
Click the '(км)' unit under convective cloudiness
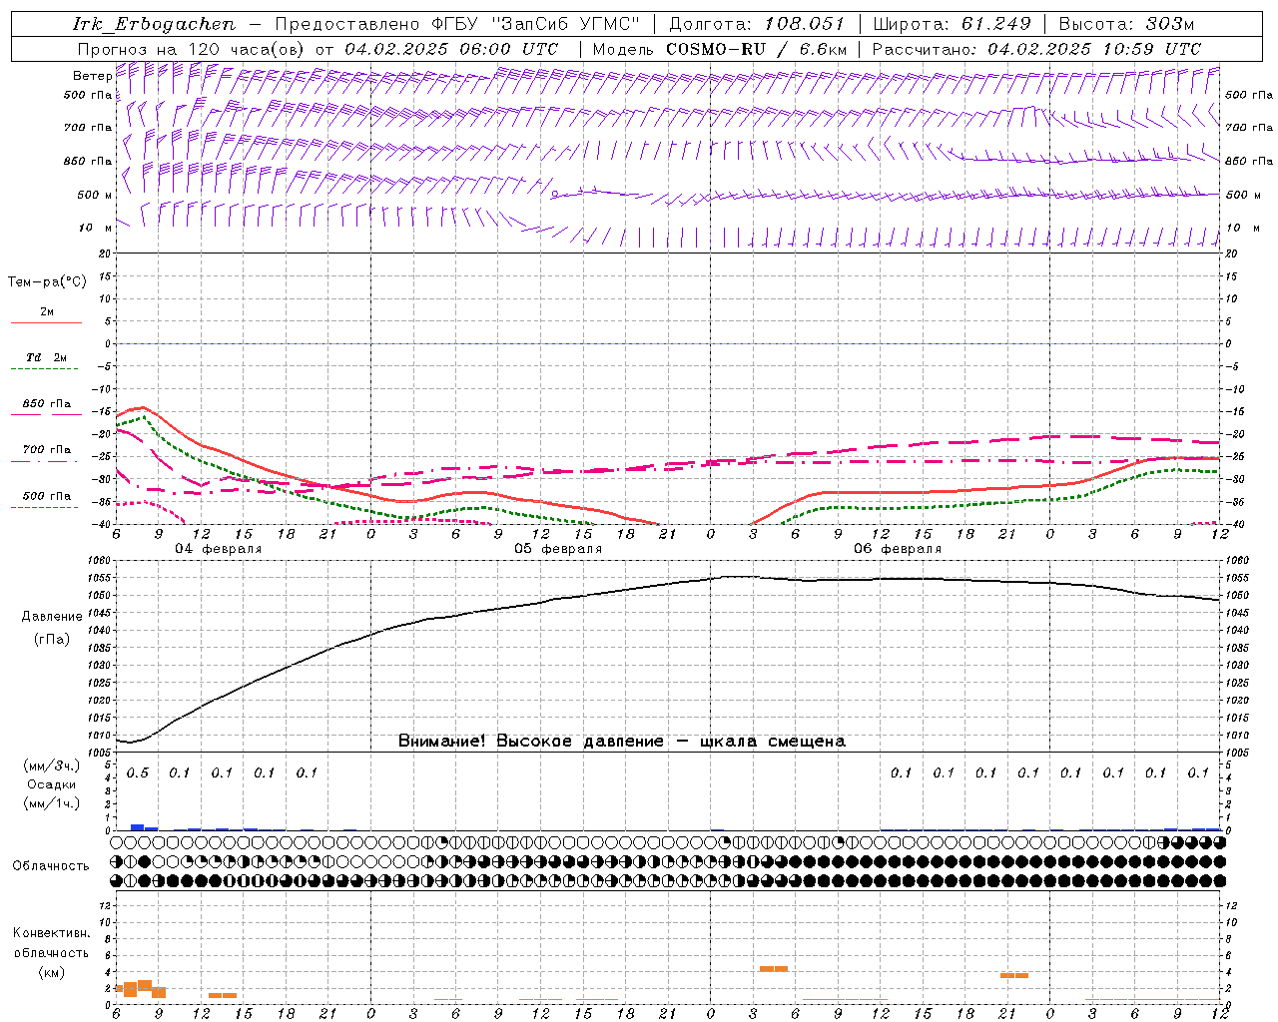click(x=51, y=972)
